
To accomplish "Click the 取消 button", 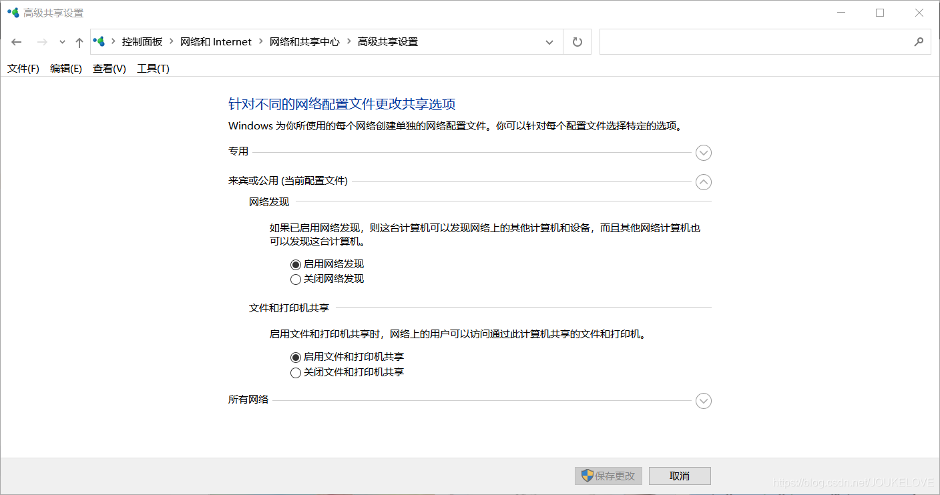I will pos(680,476).
